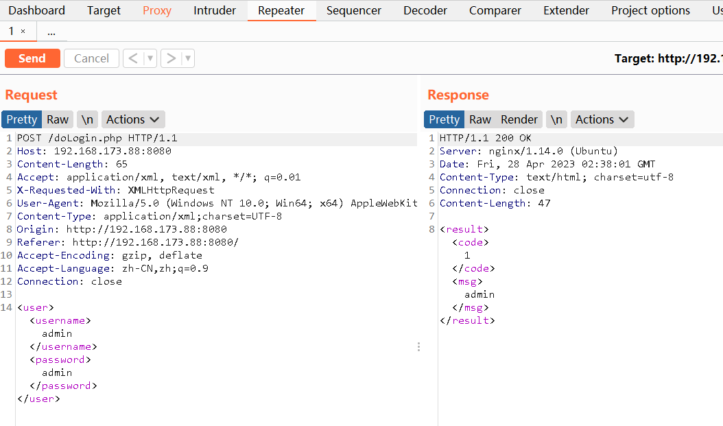The height and width of the screenshot is (426, 723).
Task: Add a new Repeater tab with the ellipsis
Action: 51,32
